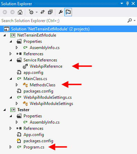Select AssemblyInfo.cs in Tester project

45,122
